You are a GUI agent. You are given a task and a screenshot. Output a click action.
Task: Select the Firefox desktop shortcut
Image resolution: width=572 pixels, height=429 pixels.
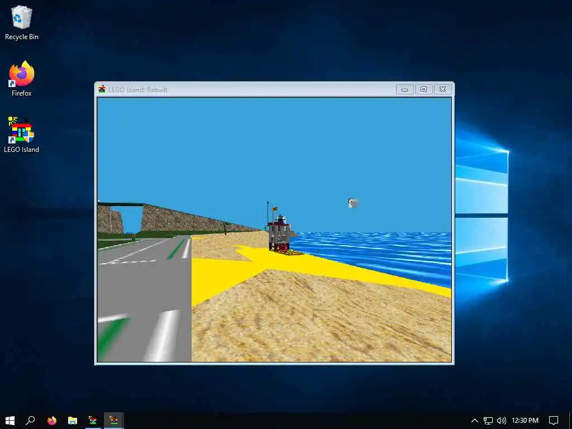pos(22,79)
